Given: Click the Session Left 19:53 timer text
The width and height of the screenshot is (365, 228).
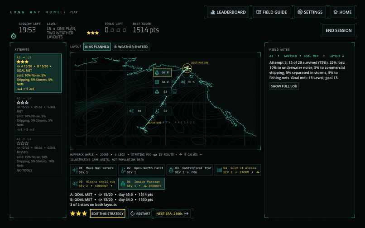Looking at the screenshot, I should 27,30.
